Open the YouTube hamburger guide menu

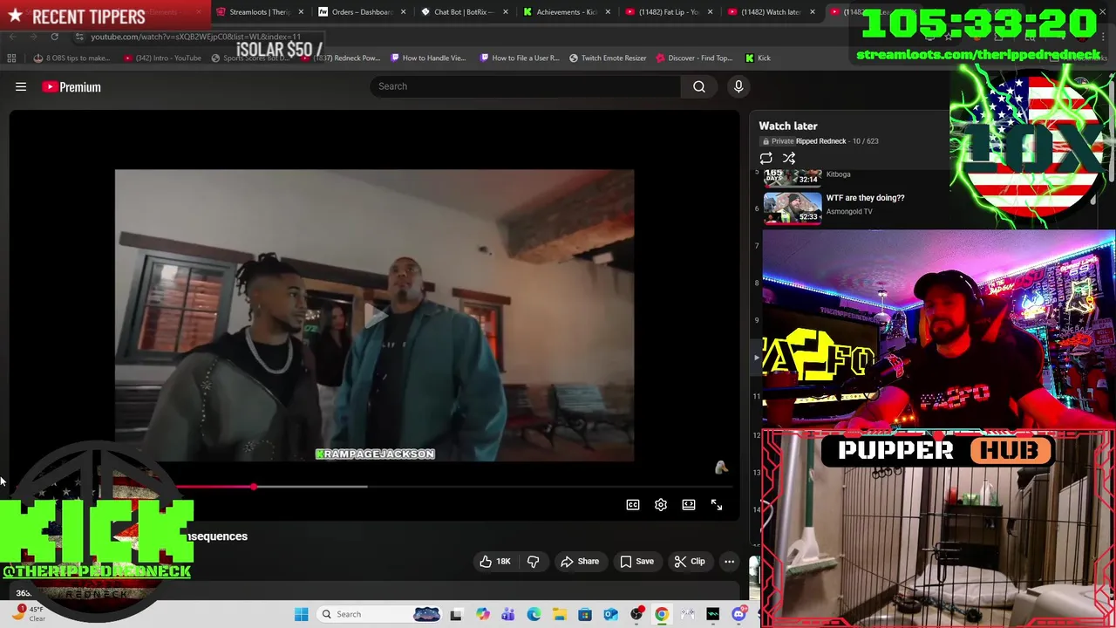pyautogui.click(x=21, y=86)
